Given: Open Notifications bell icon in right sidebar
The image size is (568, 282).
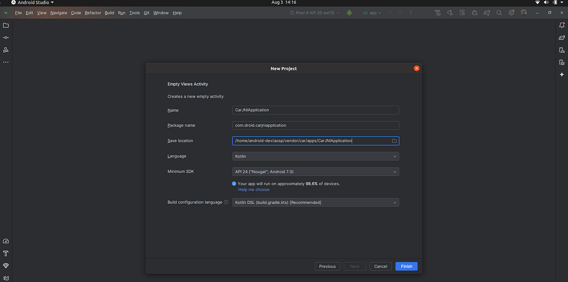Looking at the screenshot, I should [562, 25].
